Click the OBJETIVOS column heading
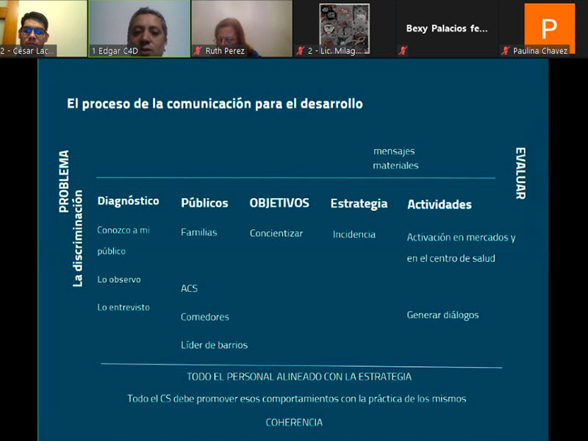Image resolution: width=588 pixels, height=441 pixels. click(x=279, y=203)
